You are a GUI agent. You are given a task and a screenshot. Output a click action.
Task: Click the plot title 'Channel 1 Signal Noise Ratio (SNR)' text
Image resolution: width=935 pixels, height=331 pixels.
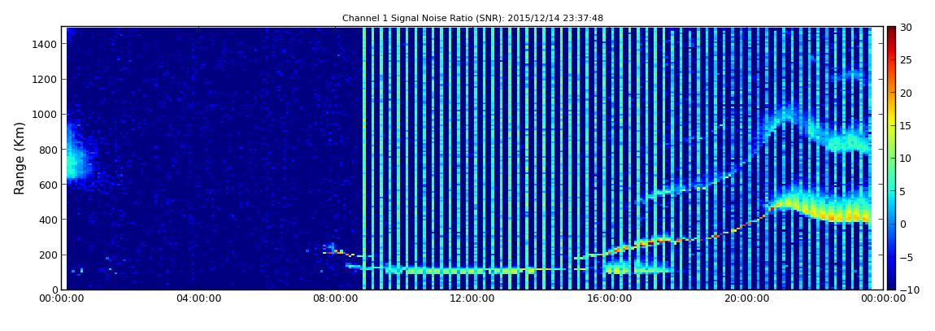coord(472,19)
